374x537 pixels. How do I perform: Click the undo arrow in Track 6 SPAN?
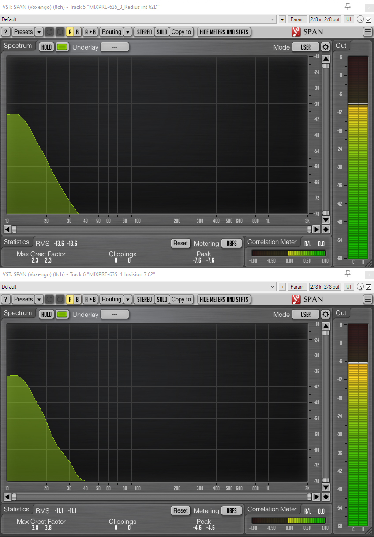[49, 299]
